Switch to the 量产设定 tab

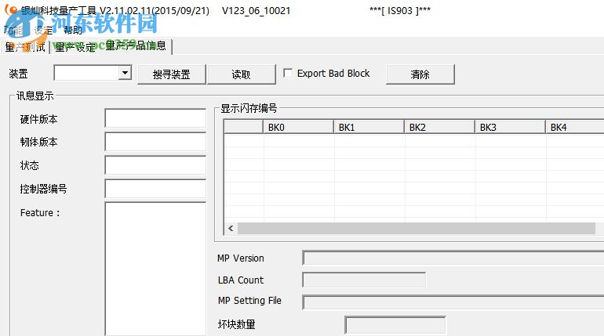pos(75,47)
